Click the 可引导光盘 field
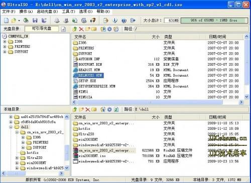The width and height of the screenshot is (251, 183). [x=42, y=29]
